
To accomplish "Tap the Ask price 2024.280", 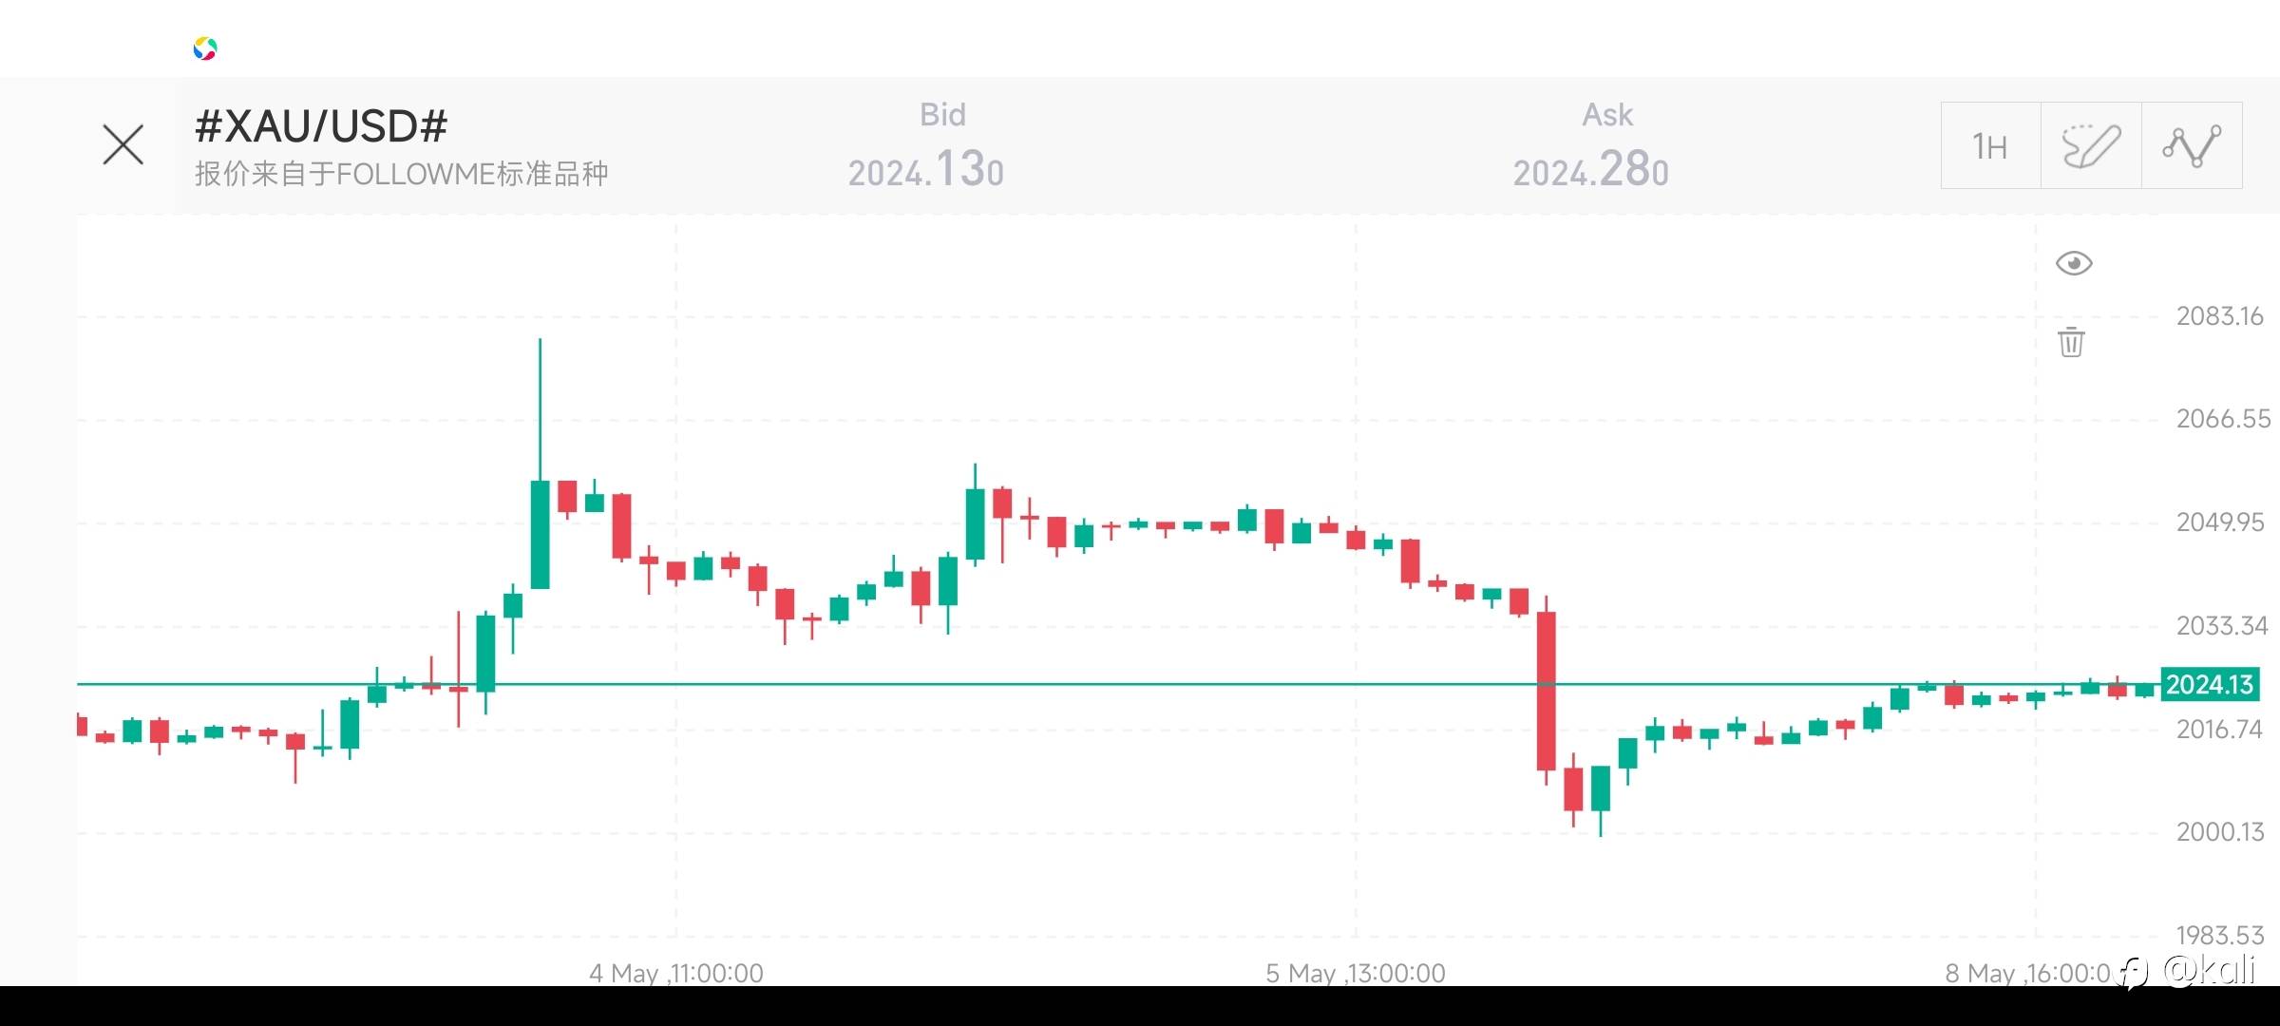I will click(x=1590, y=171).
